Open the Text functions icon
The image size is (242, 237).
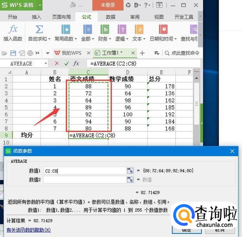[x=139, y=29]
